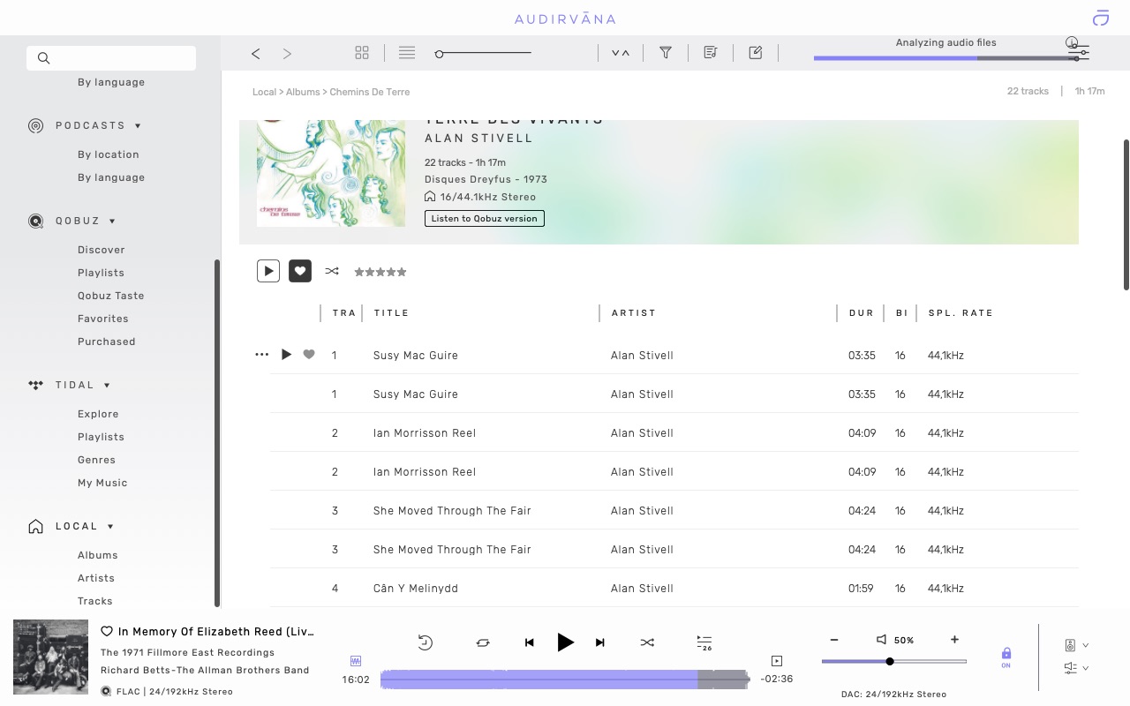Open Tidal Explore
This screenshot has width=1130, height=706.
(x=98, y=414)
